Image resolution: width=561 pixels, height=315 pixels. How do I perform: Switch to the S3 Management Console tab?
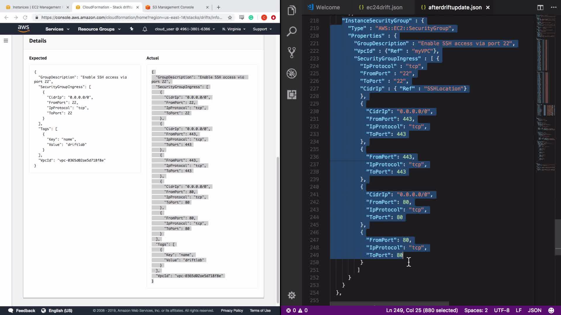173,7
